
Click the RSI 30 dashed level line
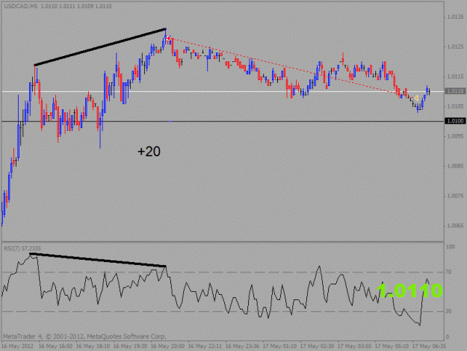223,311
